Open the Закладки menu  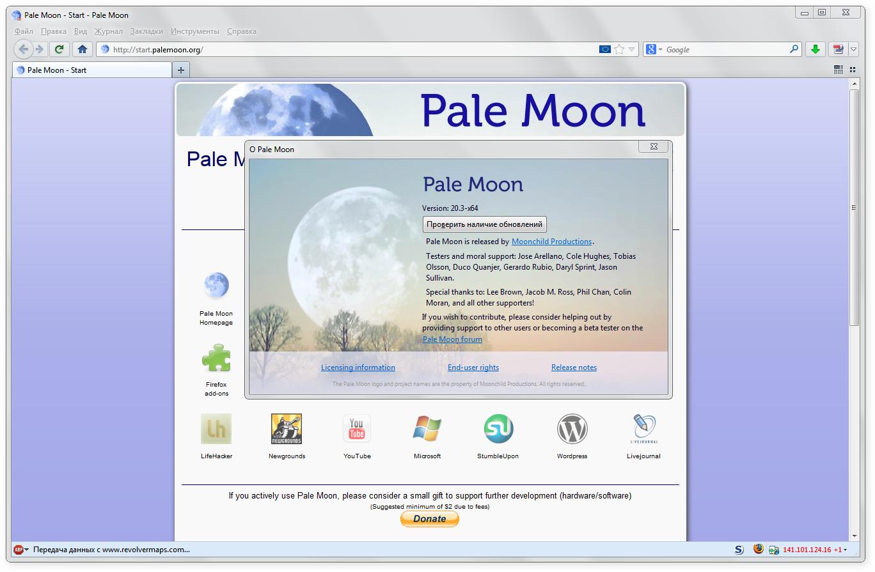click(146, 31)
